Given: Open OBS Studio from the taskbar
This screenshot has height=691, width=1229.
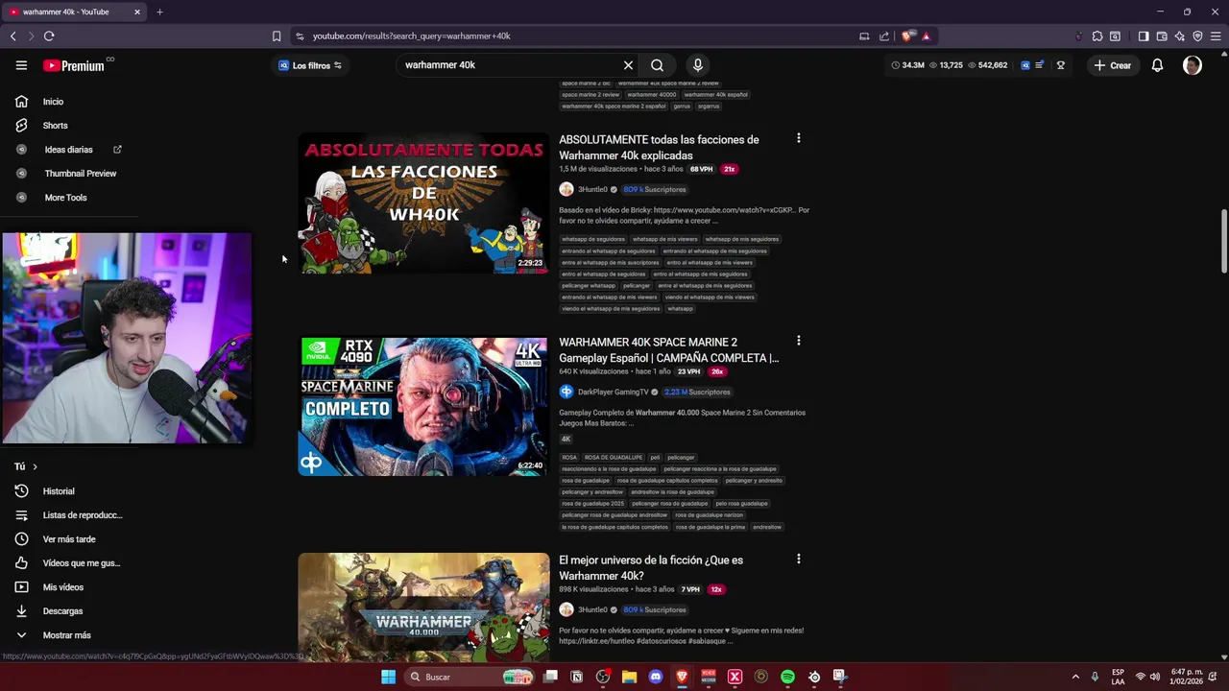Looking at the screenshot, I should (603, 677).
